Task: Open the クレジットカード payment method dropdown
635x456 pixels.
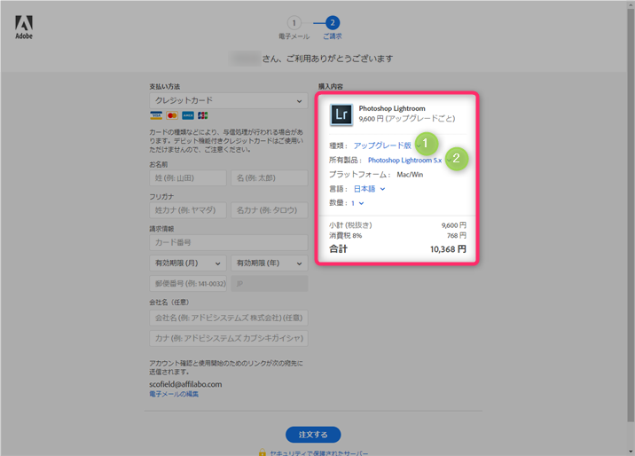Action: click(x=229, y=101)
